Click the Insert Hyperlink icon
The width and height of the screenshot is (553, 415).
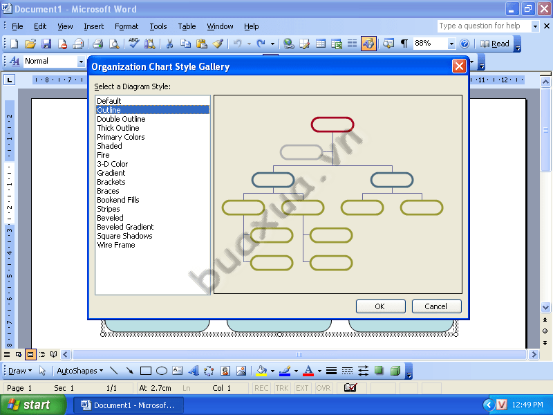[x=289, y=44]
